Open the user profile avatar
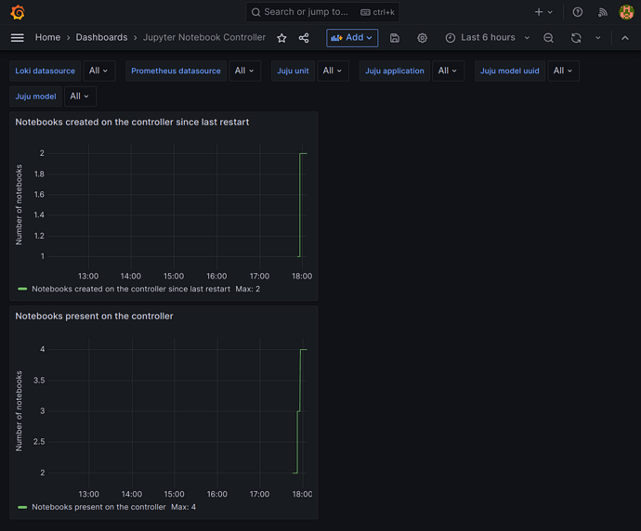The width and height of the screenshot is (641, 531). (626, 12)
